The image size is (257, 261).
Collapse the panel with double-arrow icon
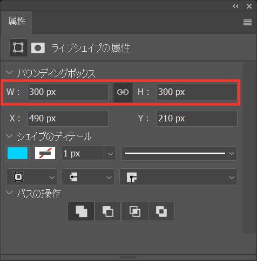pos(235,6)
